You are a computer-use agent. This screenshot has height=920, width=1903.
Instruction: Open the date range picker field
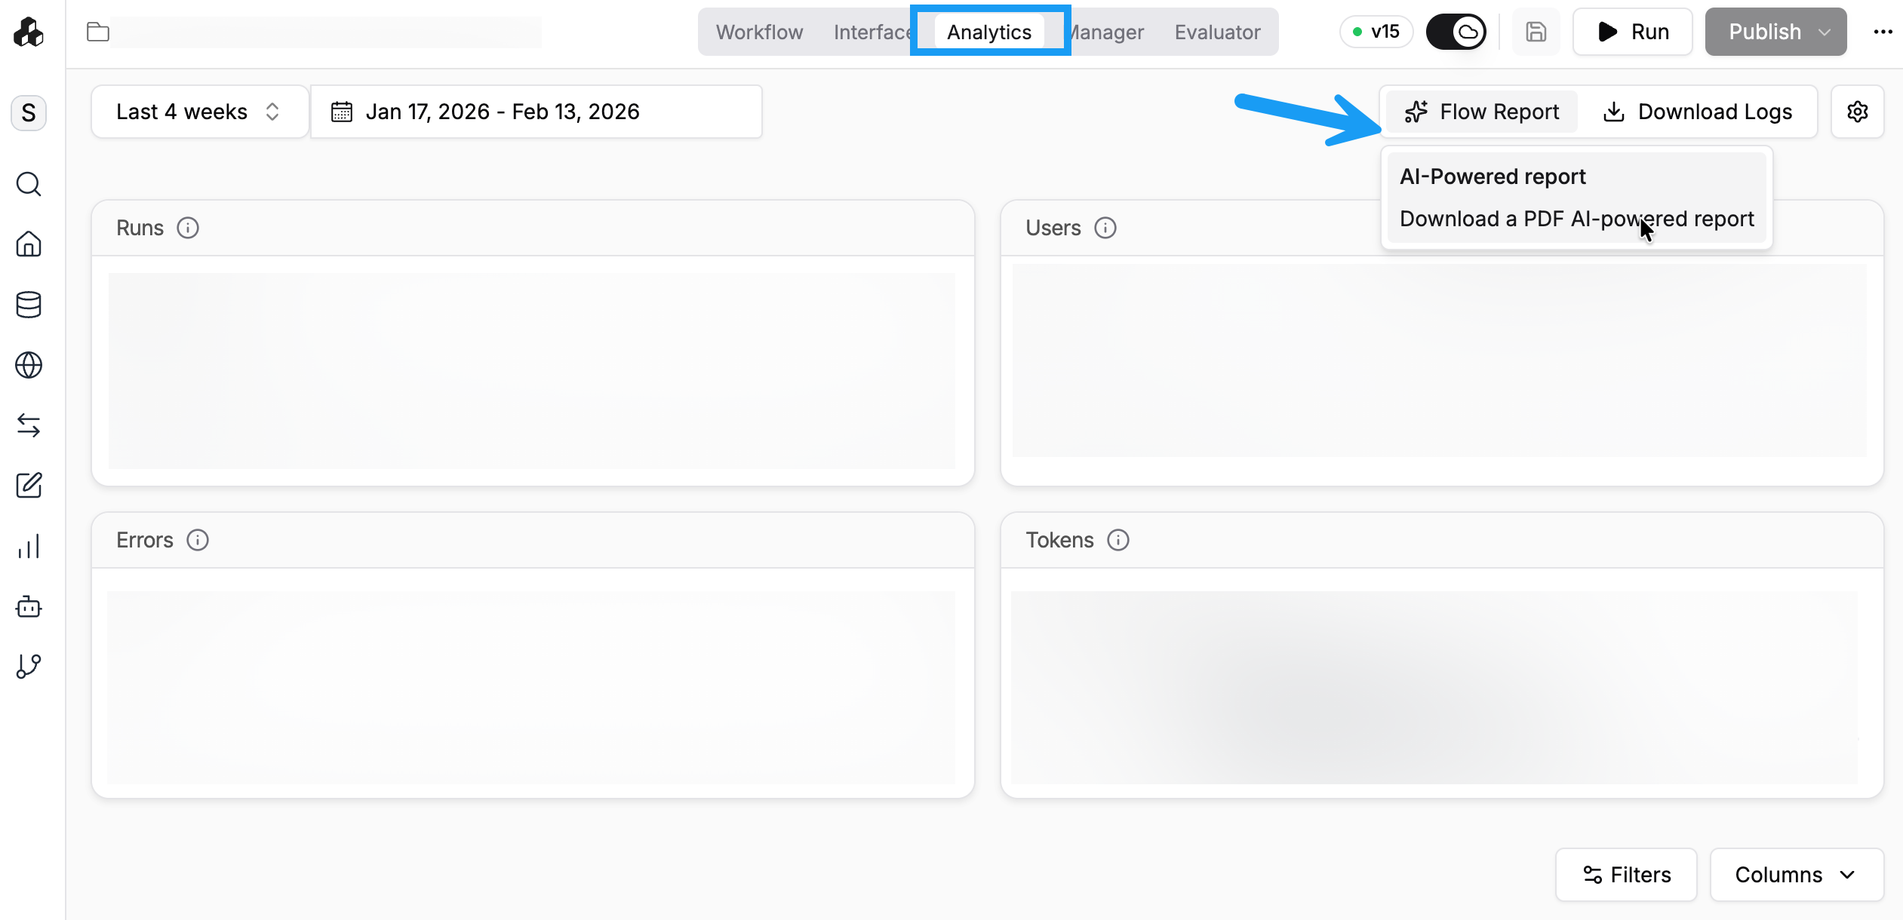[x=536, y=112]
